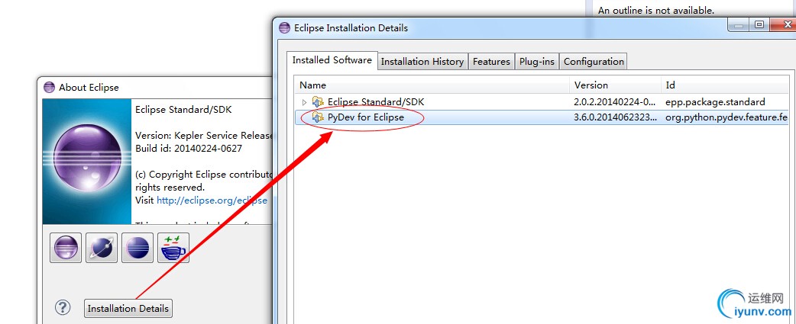Open help via question mark icon
Viewport: 796px width, 324px height.
[63, 307]
